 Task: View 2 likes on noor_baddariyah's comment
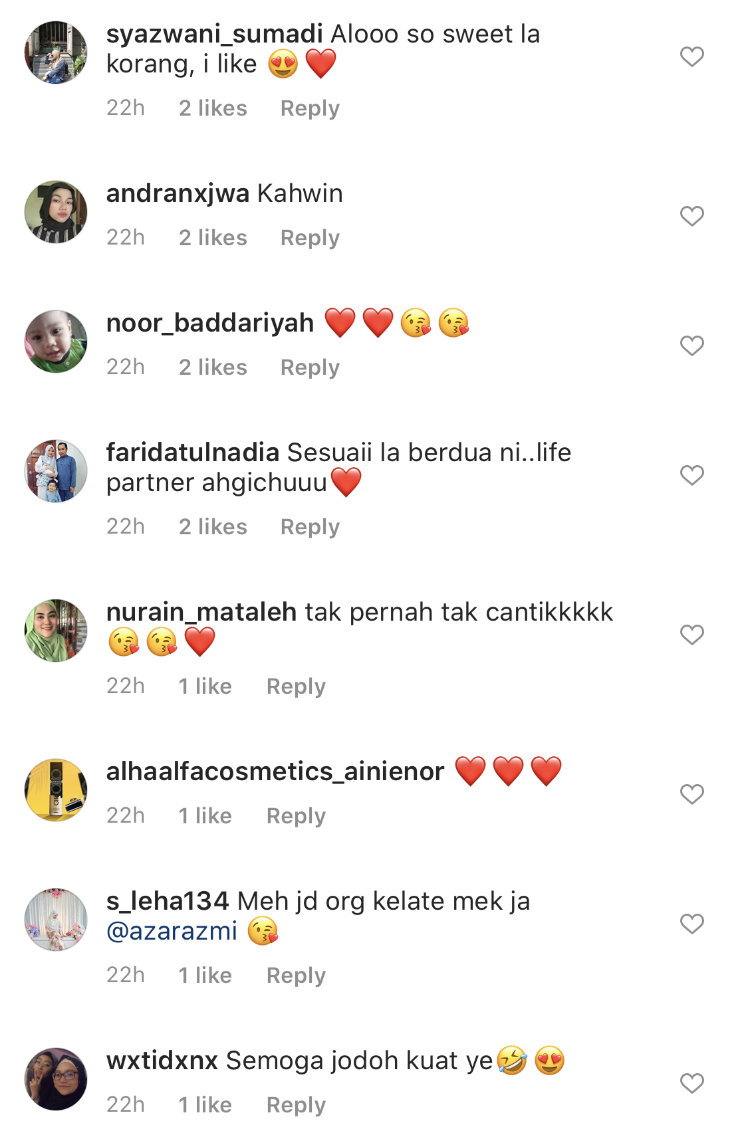(x=213, y=367)
